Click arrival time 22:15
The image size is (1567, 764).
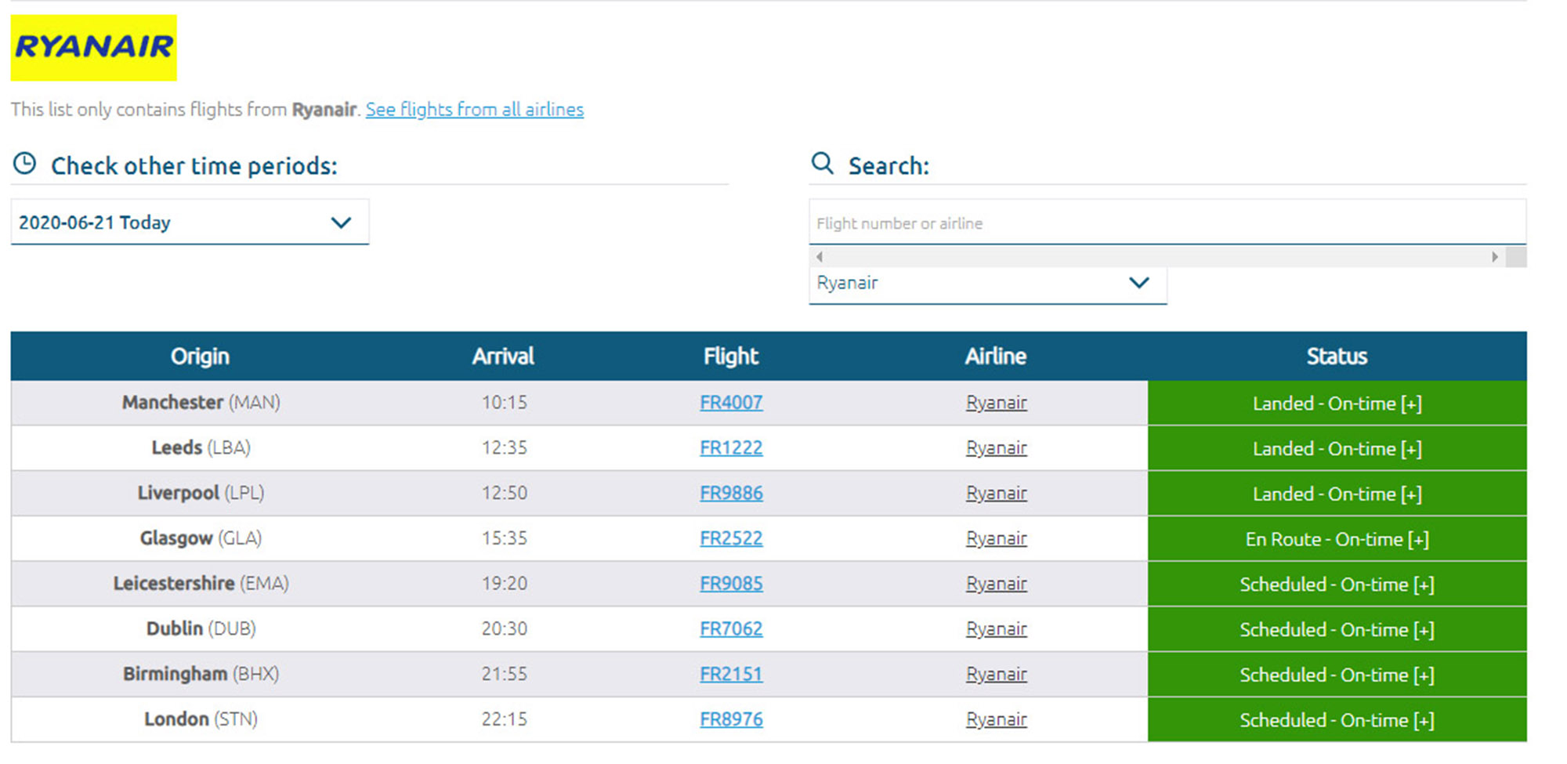(504, 719)
